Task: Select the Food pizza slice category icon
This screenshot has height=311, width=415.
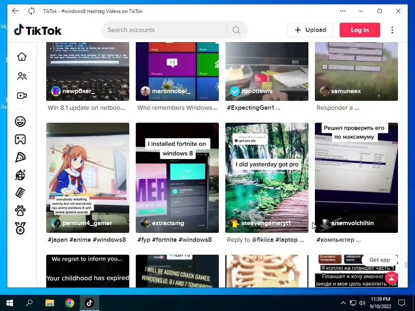Action: pos(20,158)
